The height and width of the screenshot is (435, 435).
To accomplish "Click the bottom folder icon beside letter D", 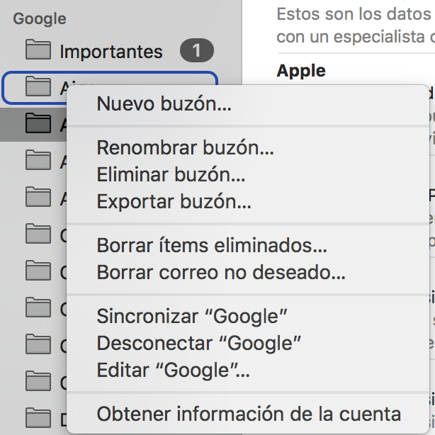I will 38,418.
